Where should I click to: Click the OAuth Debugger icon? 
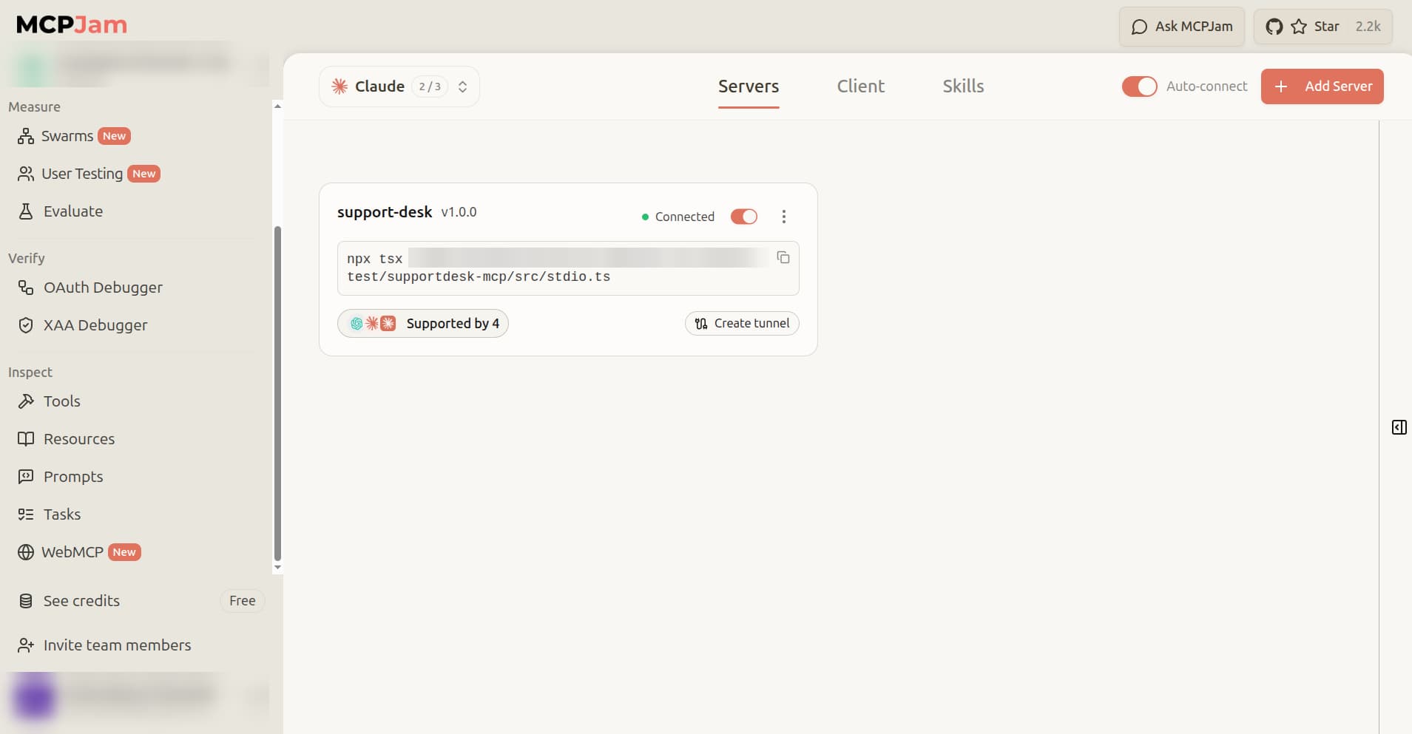coord(26,288)
